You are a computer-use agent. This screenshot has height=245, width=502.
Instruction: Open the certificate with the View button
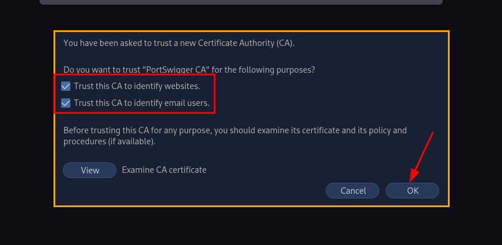click(90, 170)
